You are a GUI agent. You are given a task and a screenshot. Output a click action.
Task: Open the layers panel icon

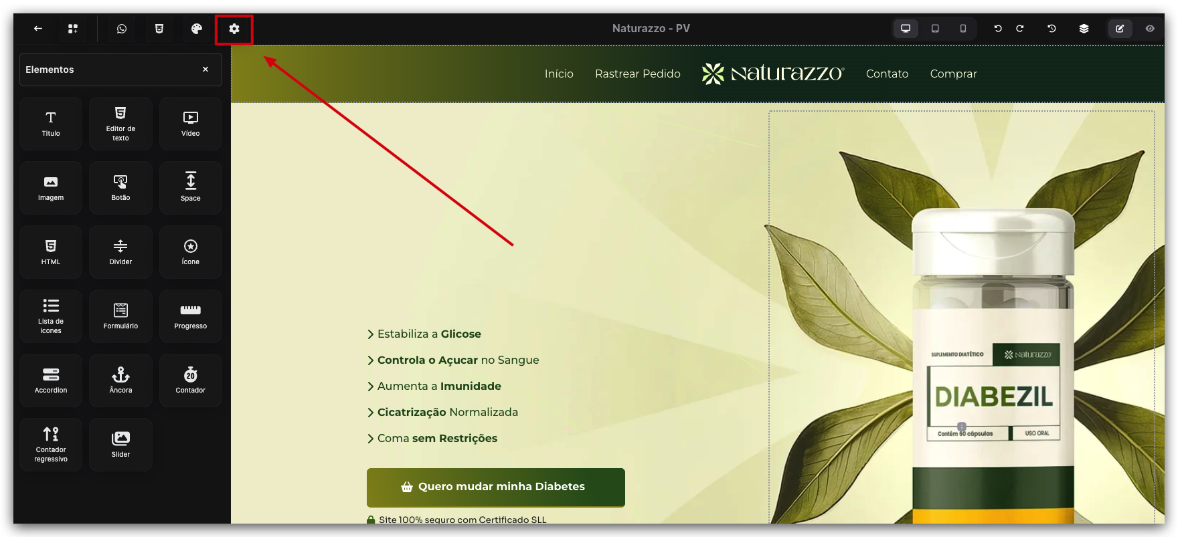point(1084,29)
